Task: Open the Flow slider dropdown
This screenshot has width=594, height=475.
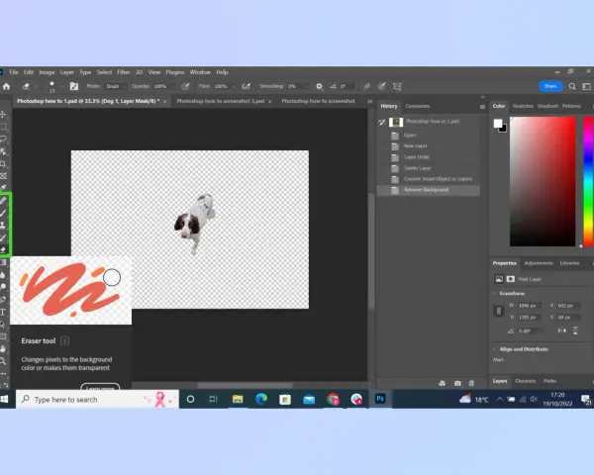Action: [233, 86]
